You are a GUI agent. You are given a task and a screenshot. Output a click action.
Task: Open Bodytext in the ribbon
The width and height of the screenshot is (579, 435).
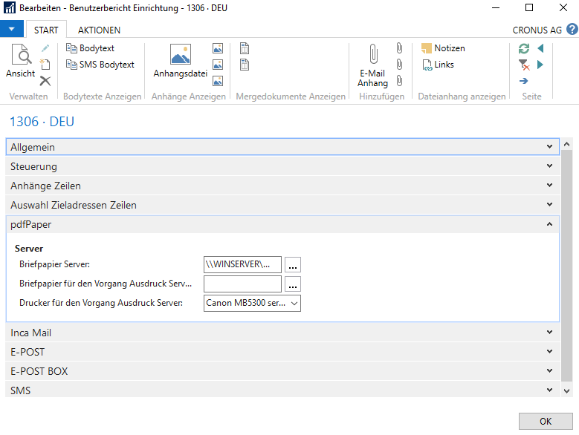tap(90, 48)
